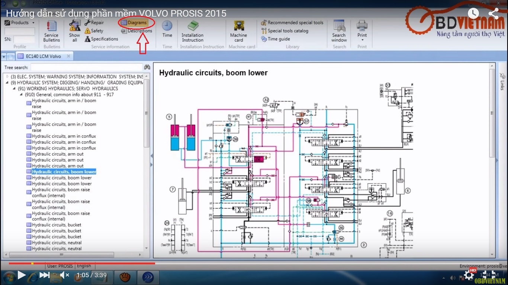Viewport: 508px width, 285px height.
Task: Click the baseball glove taskbar icon
Action: pos(125,277)
